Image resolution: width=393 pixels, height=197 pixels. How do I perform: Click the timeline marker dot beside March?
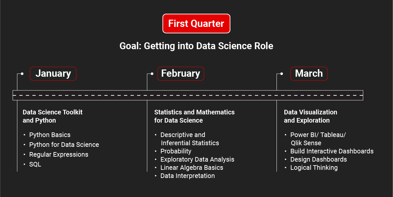coord(282,74)
